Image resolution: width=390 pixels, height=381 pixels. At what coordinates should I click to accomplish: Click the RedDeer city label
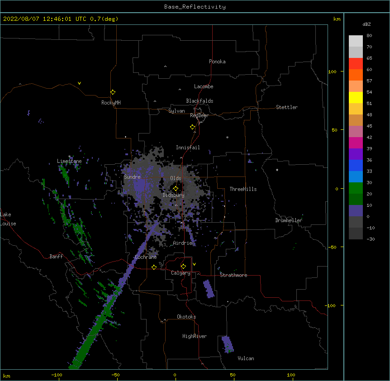tap(199, 115)
